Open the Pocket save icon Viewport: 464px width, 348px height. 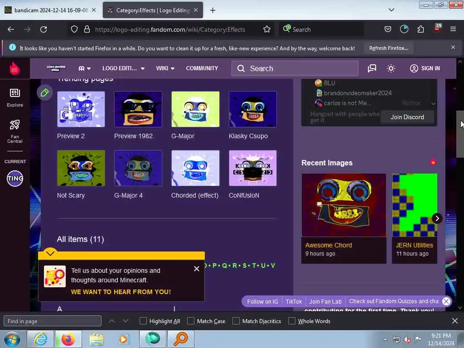[388, 29]
